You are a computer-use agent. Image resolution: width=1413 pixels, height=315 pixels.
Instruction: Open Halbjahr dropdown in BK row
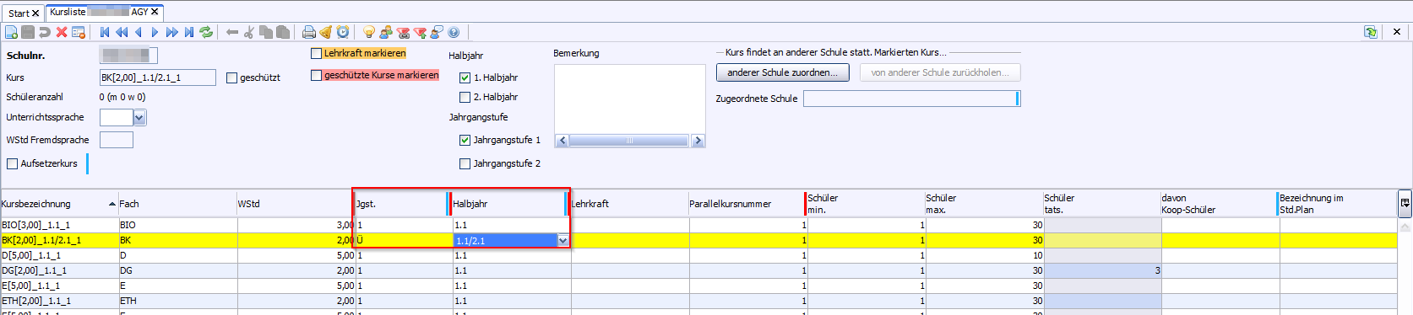562,241
